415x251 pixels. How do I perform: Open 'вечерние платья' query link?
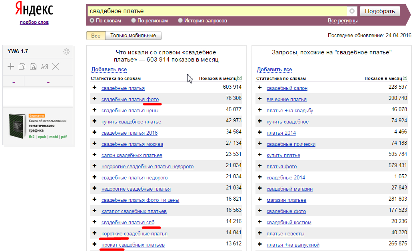(286, 99)
